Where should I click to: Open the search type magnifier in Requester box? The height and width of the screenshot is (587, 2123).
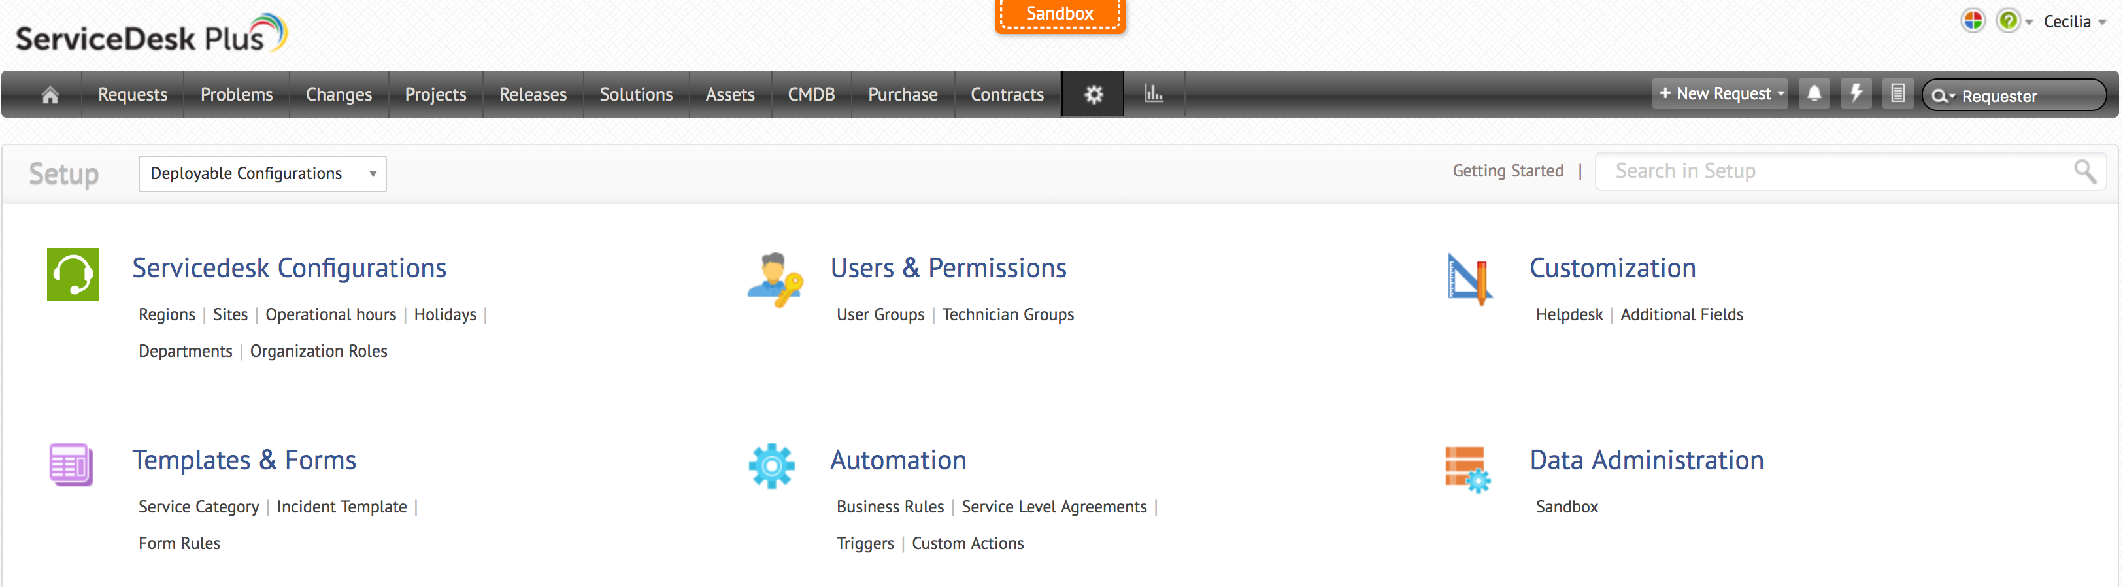1943,97
